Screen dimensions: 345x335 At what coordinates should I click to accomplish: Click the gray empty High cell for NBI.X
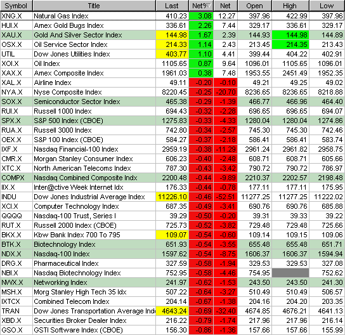point(290,273)
